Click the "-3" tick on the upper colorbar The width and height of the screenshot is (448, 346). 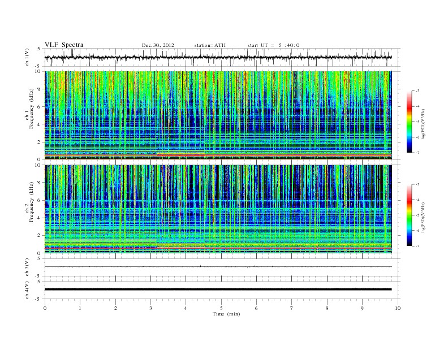417,91
